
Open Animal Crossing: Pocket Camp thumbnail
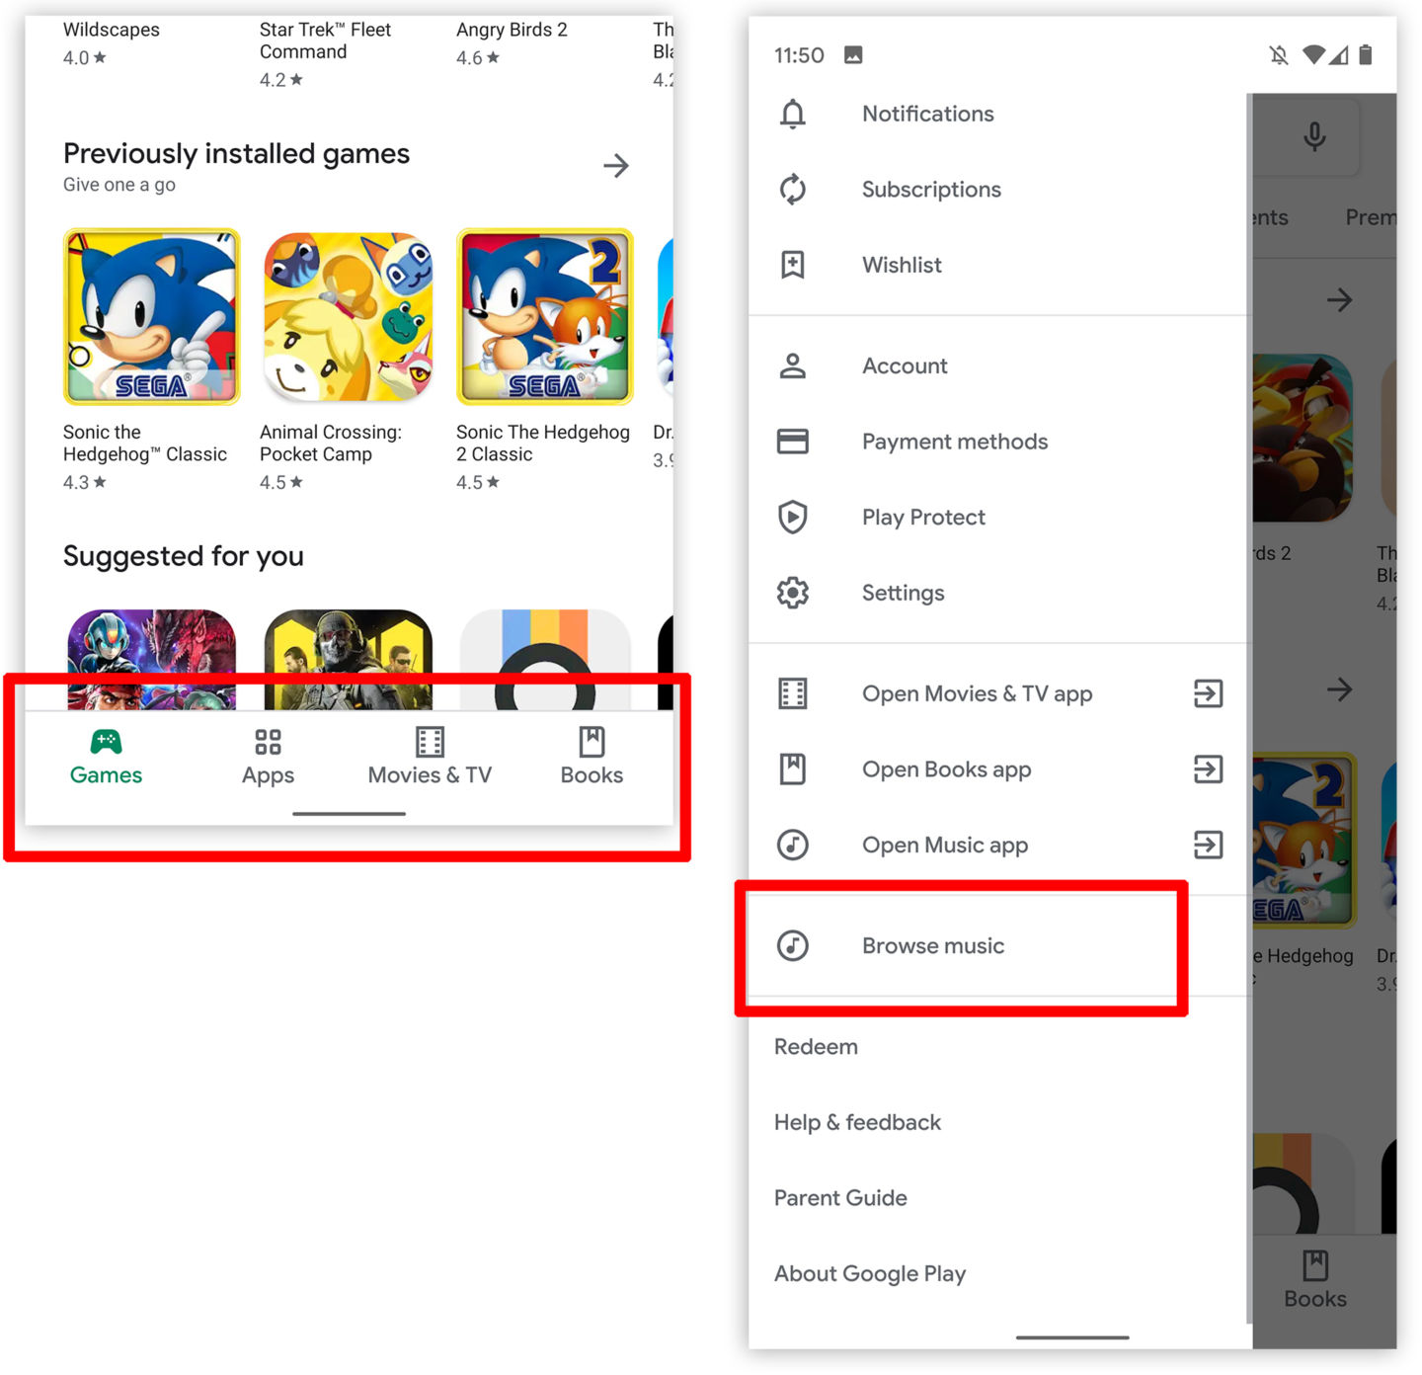348,317
